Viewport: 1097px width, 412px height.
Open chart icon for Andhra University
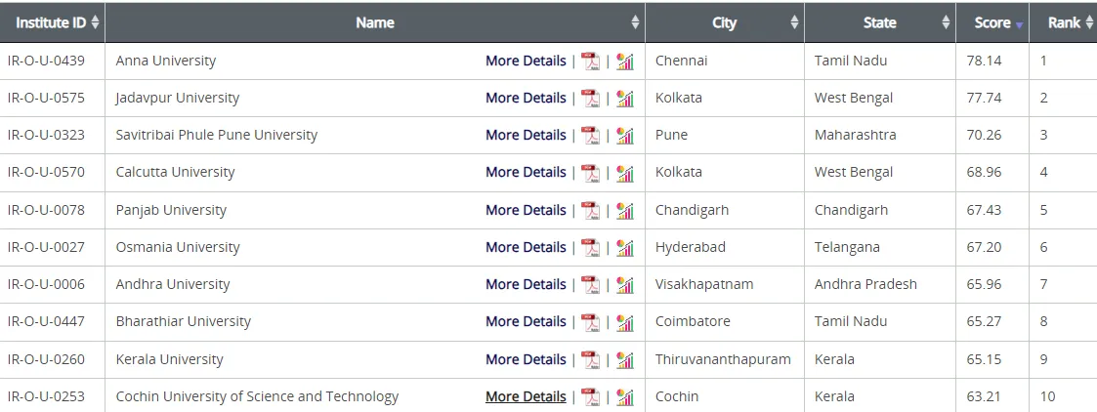[x=625, y=285]
